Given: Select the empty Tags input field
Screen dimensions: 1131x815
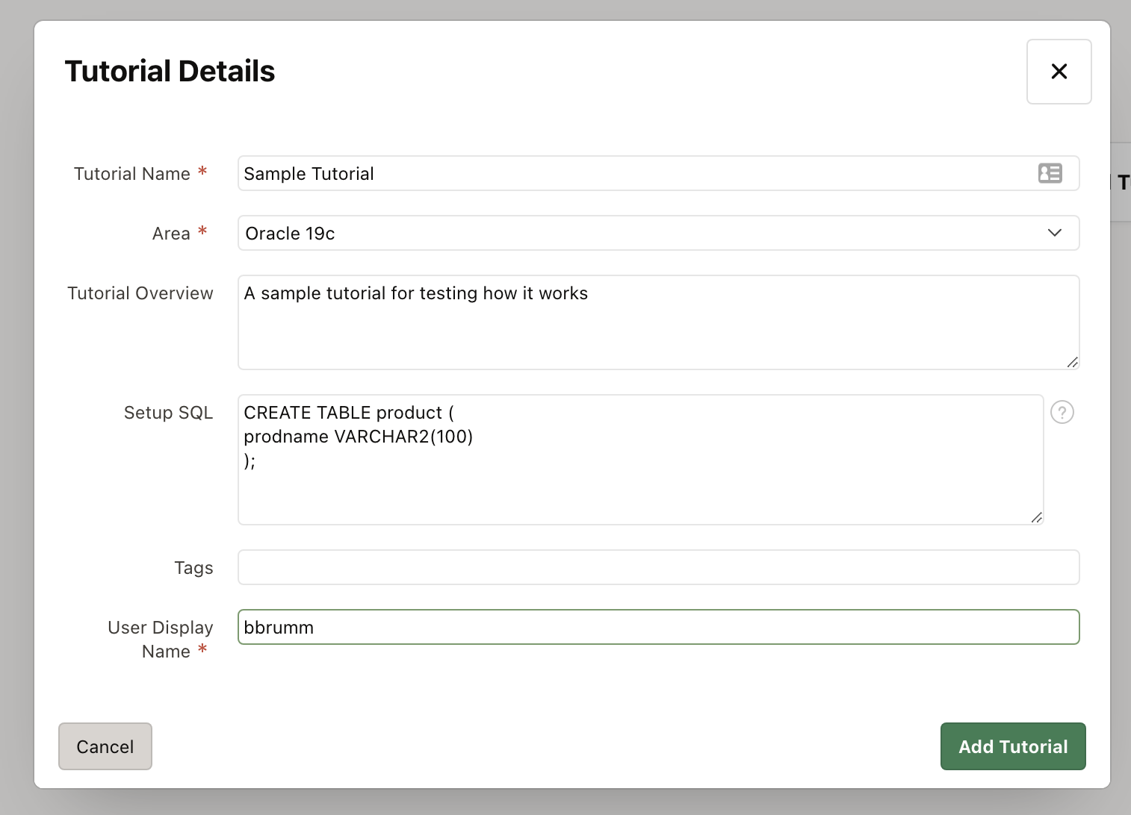Looking at the screenshot, I should [657, 567].
